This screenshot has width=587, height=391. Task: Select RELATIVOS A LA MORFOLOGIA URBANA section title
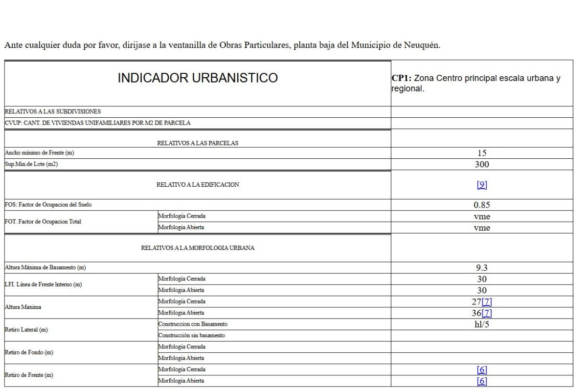tap(197, 249)
